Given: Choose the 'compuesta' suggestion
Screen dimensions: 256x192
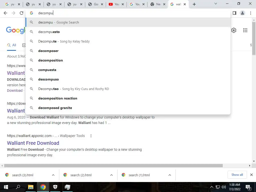Looking at the screenshot, I should coord(128,70).
